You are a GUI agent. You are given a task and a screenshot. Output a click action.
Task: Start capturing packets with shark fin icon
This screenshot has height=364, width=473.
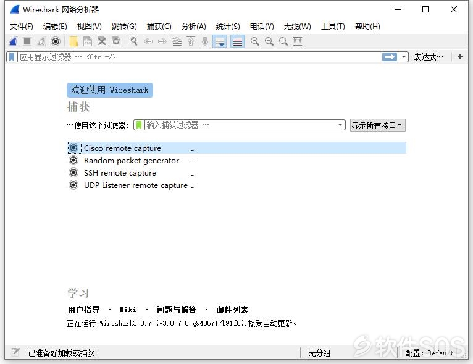pyautogui.click(x=13, y=41)
